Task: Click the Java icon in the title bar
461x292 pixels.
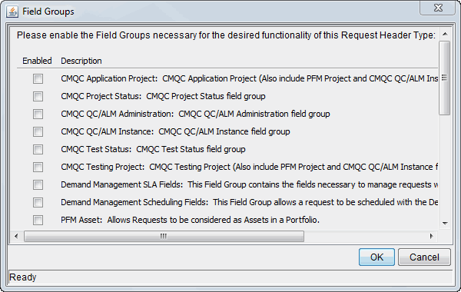Action: point(12,12)
